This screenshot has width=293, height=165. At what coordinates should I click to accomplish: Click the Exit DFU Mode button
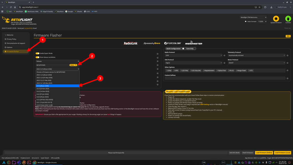pyautogui.click(x=234, y=153)
